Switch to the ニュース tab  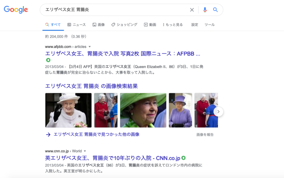pyautogui.click(x=76, y=24)
